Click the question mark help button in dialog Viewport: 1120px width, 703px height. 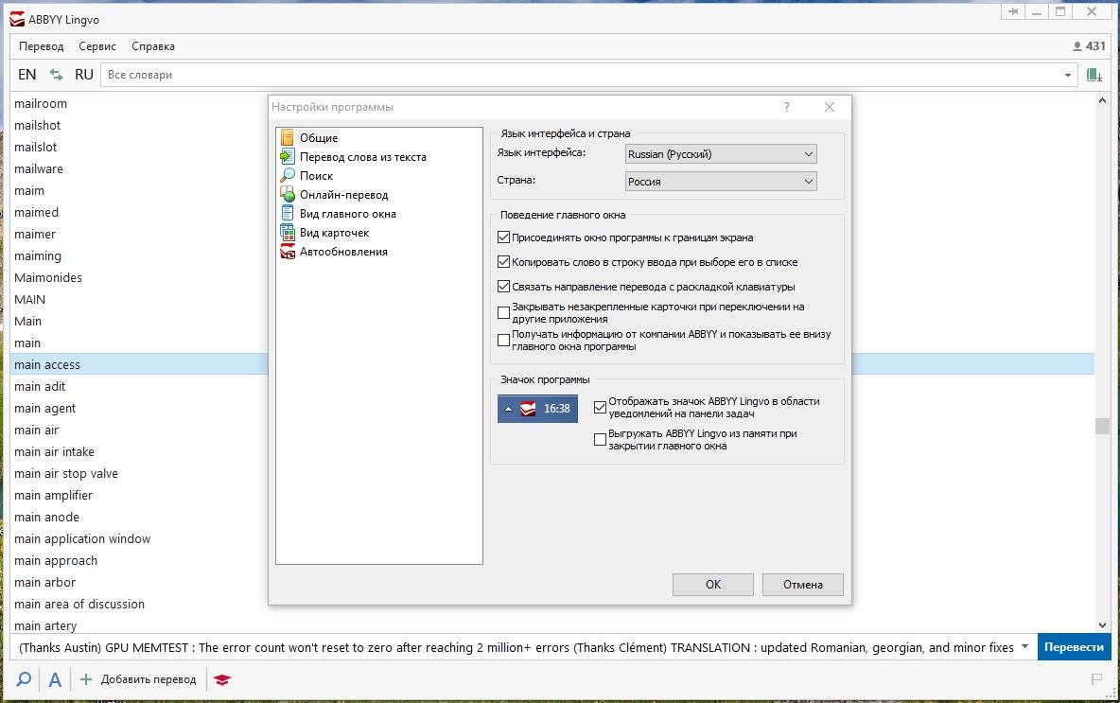click(786, 107)
